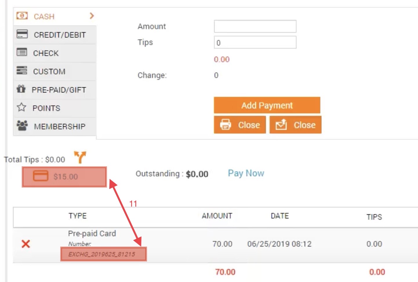Click the Add Payment button

(267, 105)
